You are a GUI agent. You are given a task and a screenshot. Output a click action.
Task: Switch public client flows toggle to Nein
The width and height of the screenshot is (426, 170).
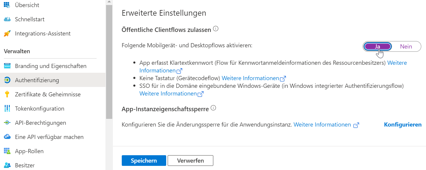[406, 46]
